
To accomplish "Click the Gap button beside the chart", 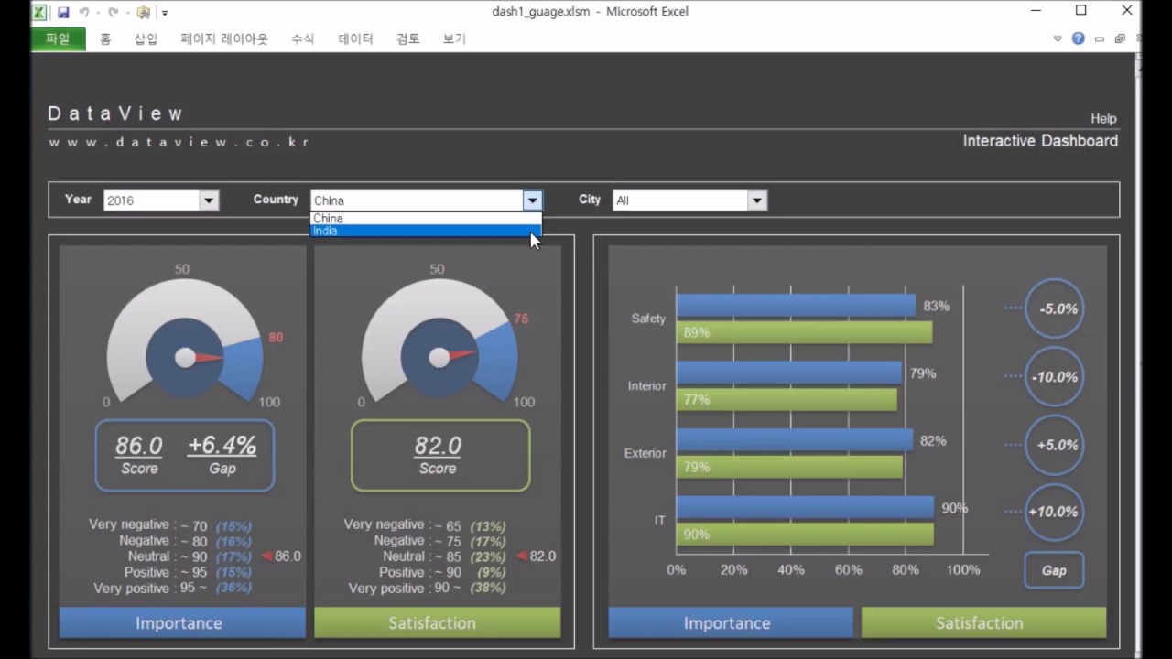I will (1054, 570).
